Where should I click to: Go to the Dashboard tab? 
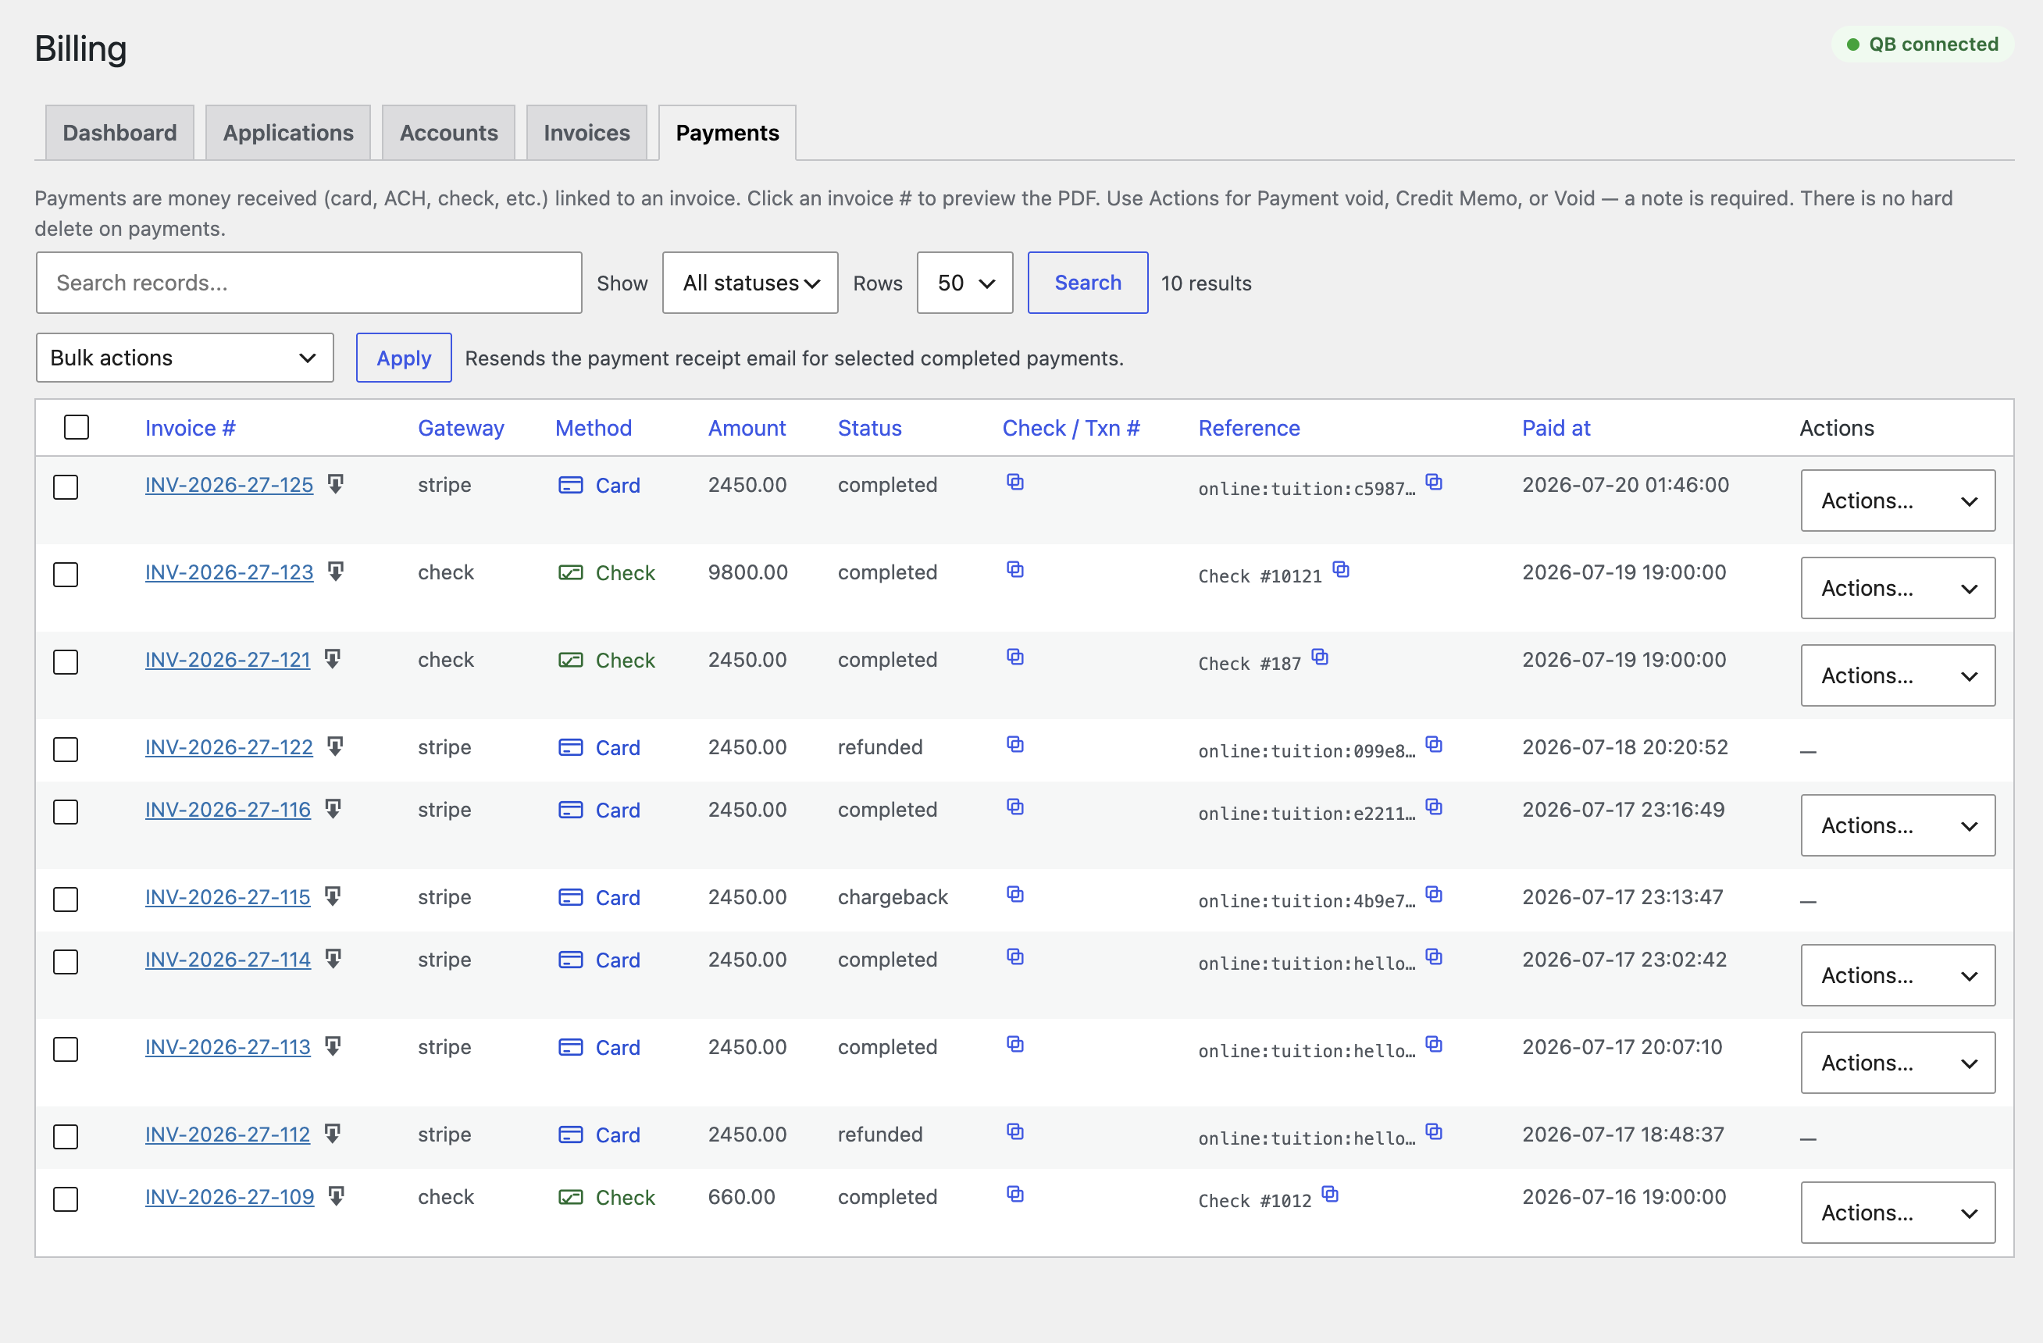coord(119,133)
